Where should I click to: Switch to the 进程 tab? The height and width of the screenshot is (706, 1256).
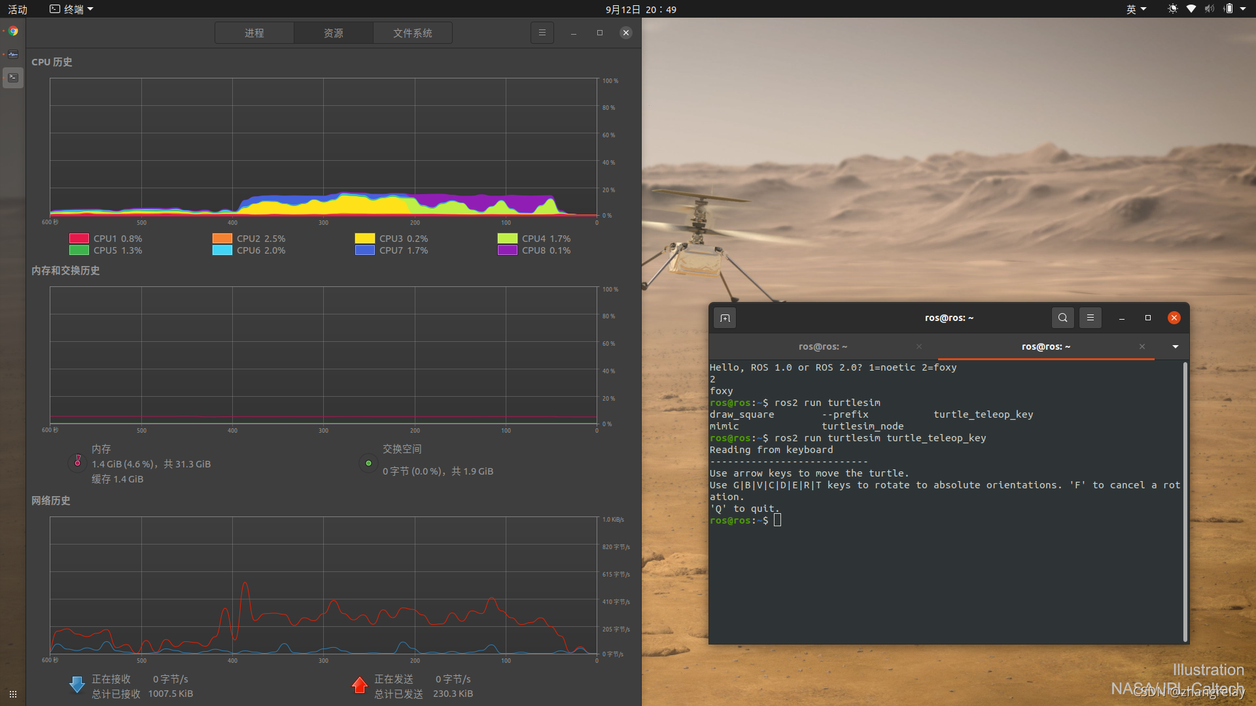click(254, 33)
